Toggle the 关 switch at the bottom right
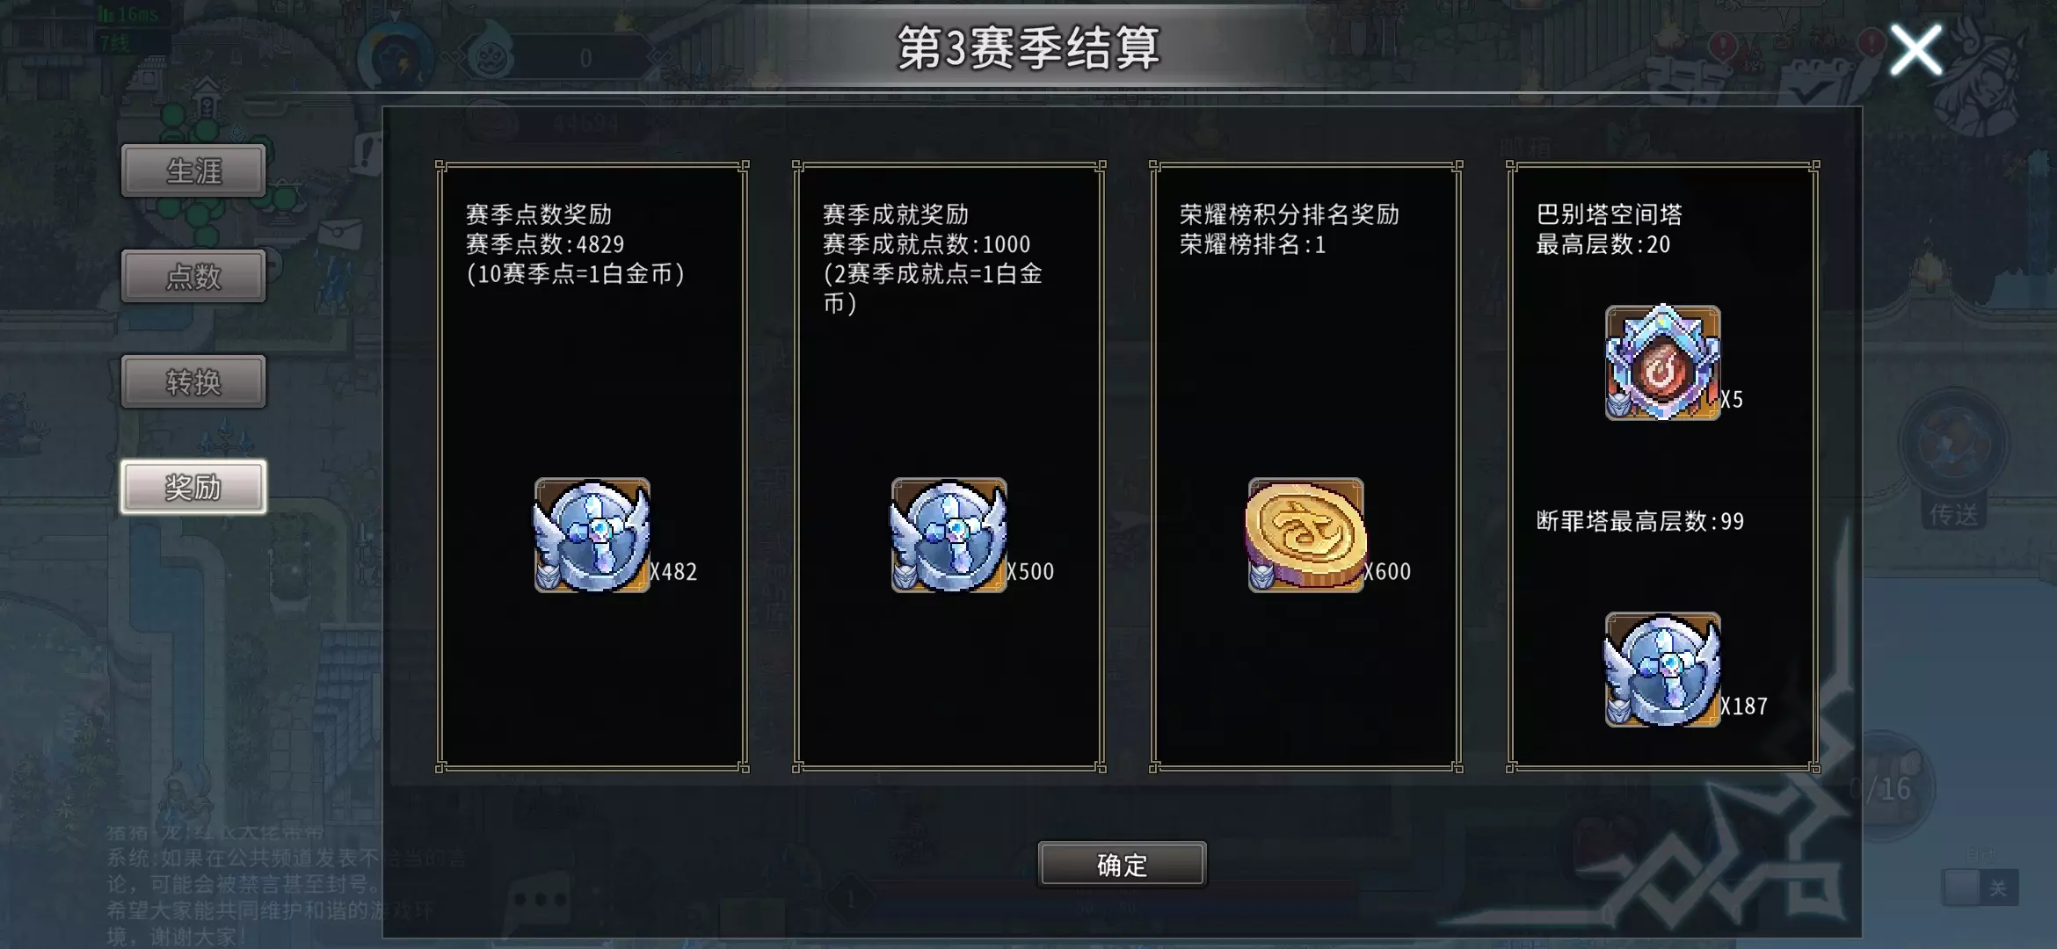The width and height of the screenshot is (2057, 949). pyautogui.click(x=1980, y=887)
